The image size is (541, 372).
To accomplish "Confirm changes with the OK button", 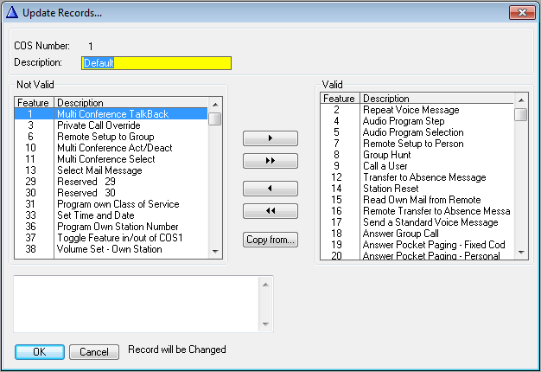I will [40, 351].
